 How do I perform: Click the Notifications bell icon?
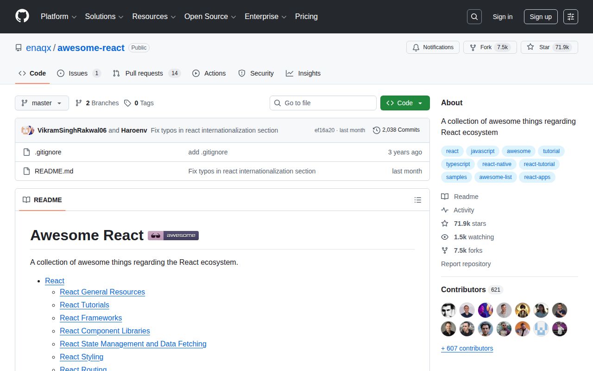[416, 47]
